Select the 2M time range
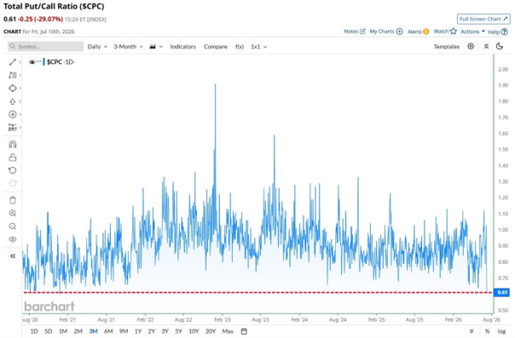The image size is (515, 338). click(x=78, y=331)
